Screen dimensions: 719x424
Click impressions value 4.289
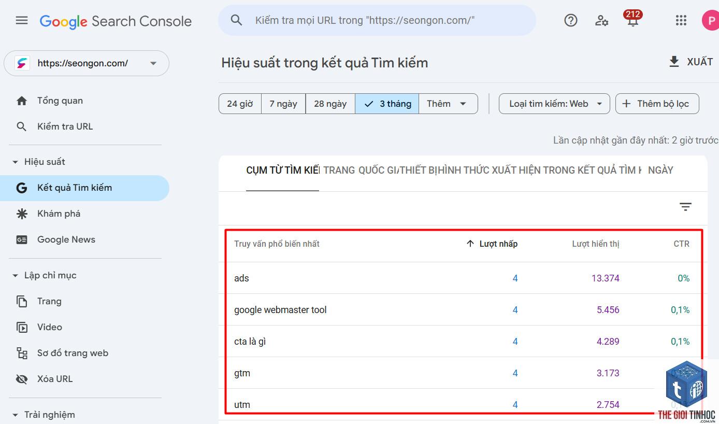[608, 342]
